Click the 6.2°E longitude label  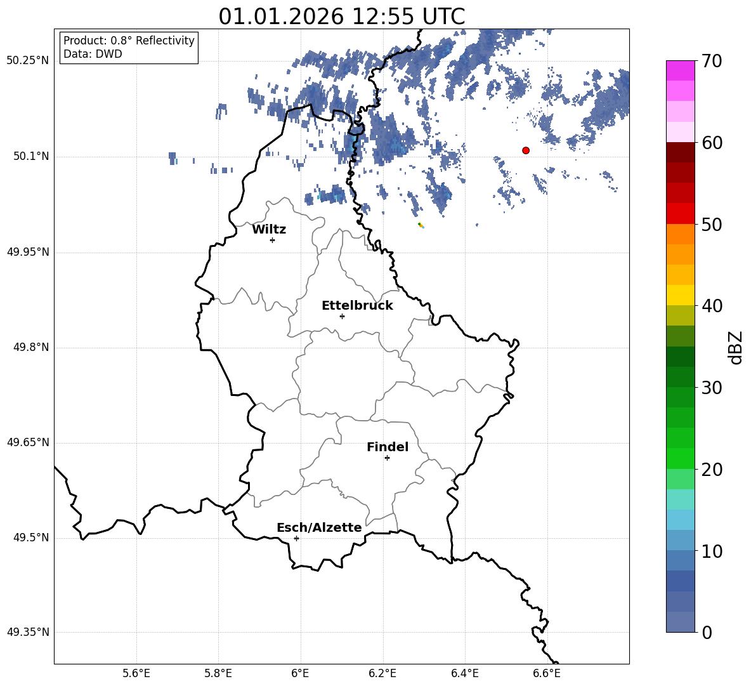coord(382,673)
